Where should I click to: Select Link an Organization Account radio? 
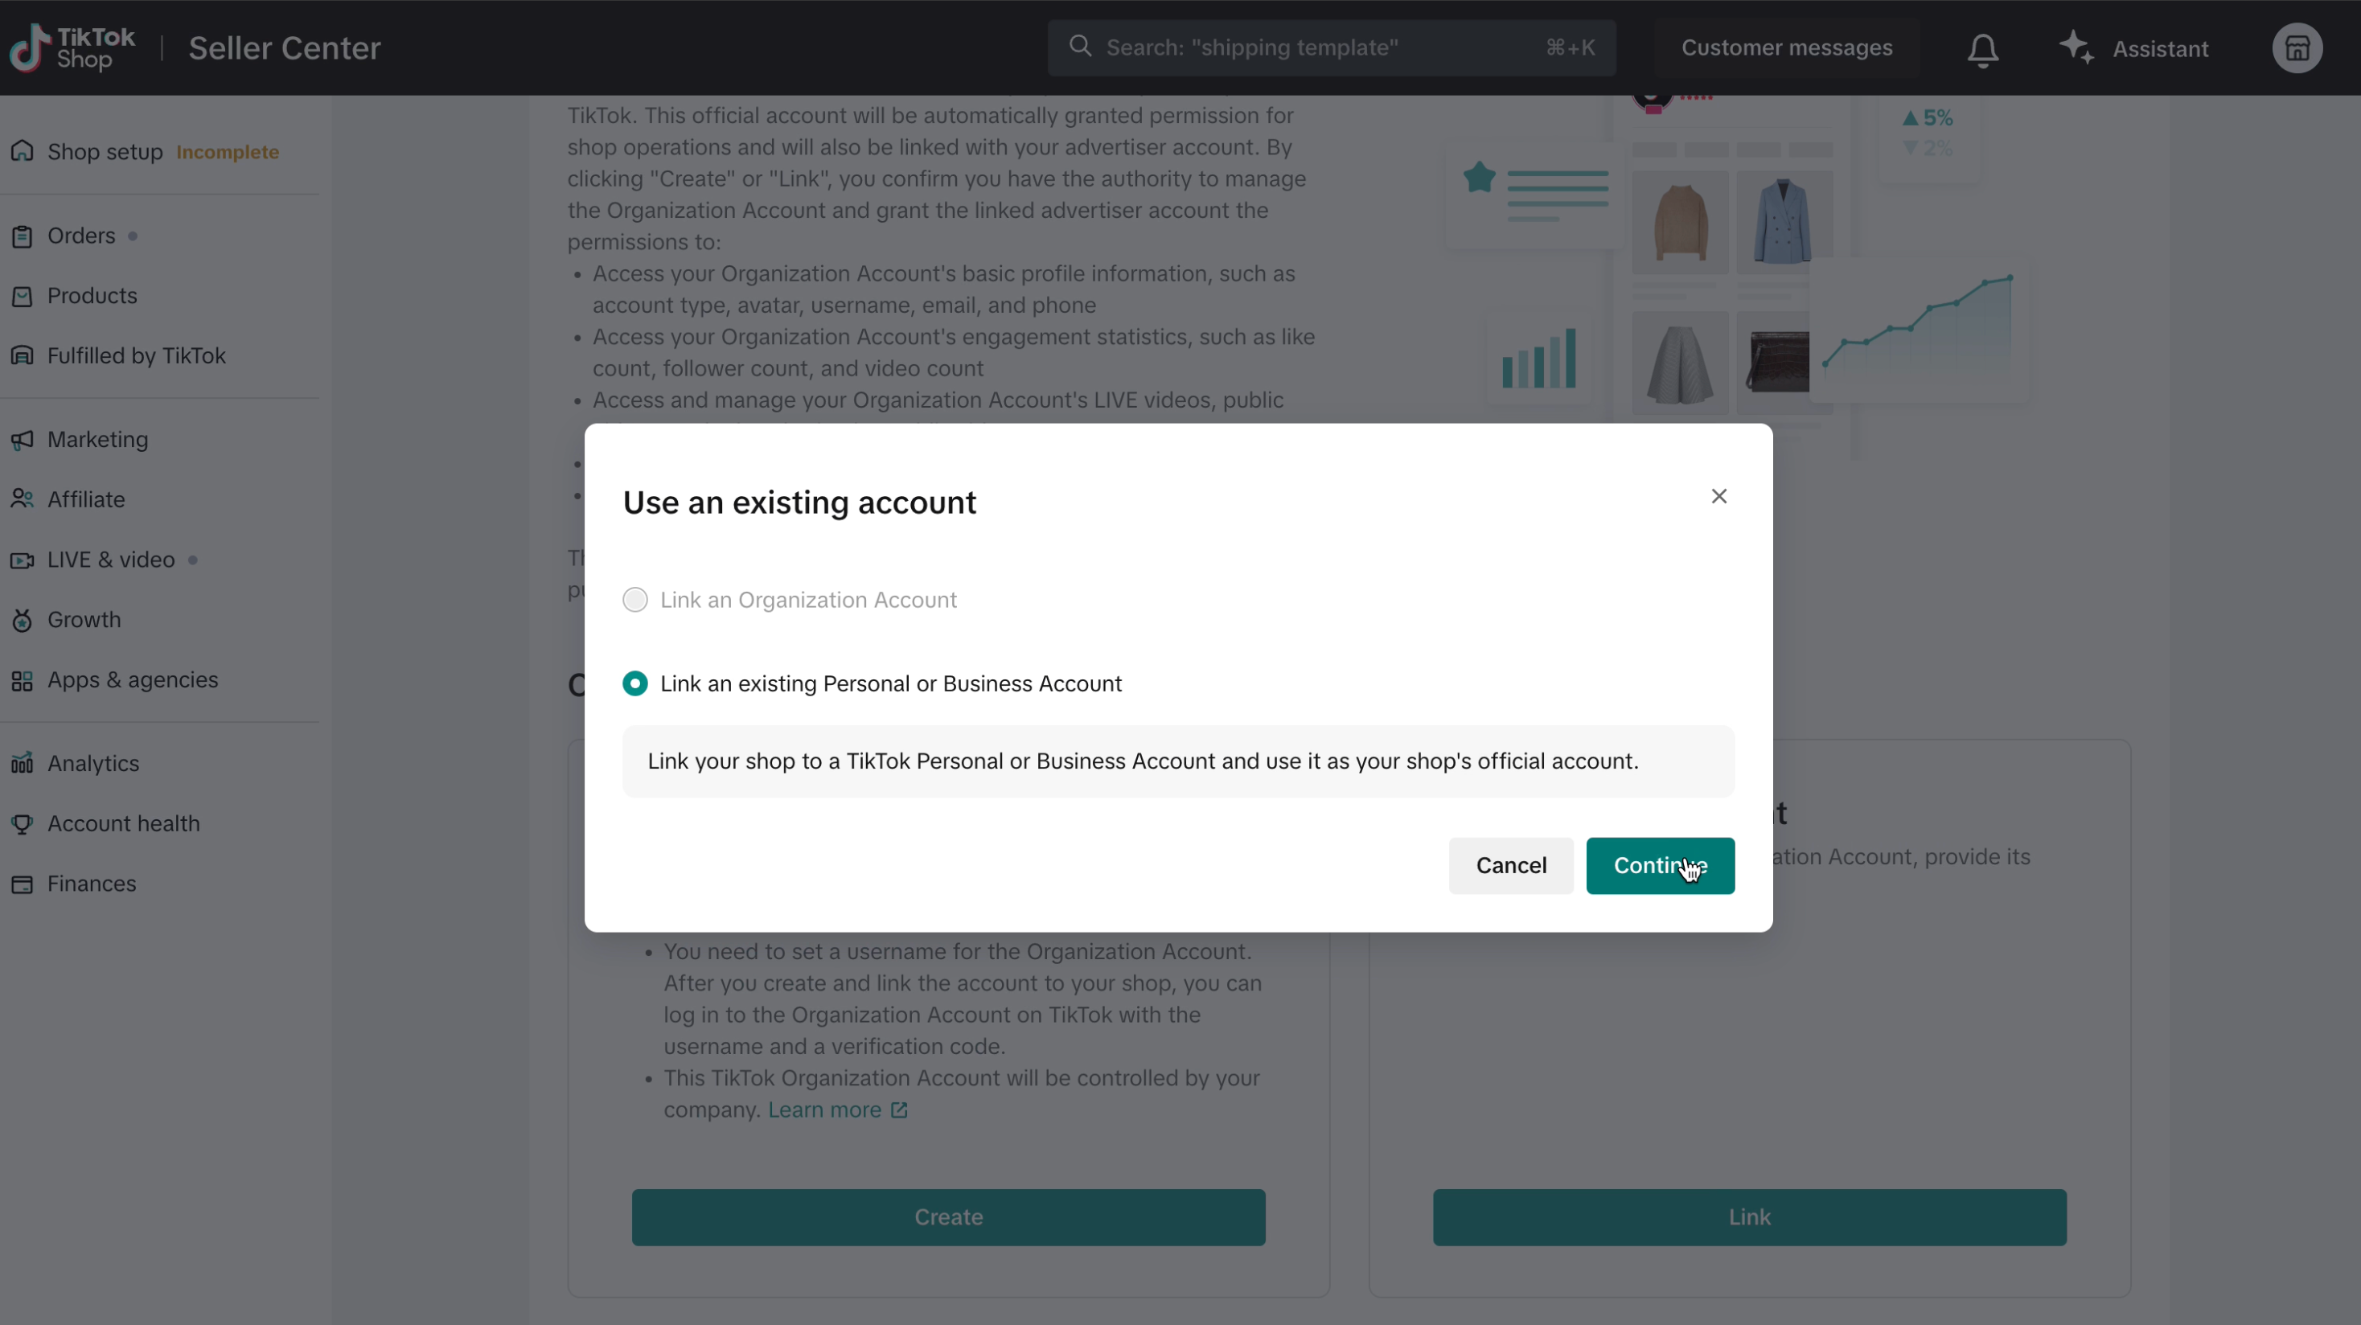635,601
